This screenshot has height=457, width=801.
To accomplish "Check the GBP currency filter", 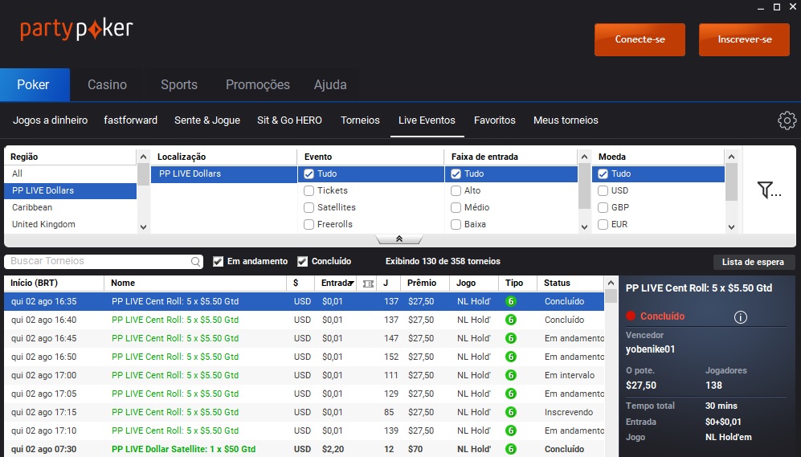I will (x=603, y=207).
